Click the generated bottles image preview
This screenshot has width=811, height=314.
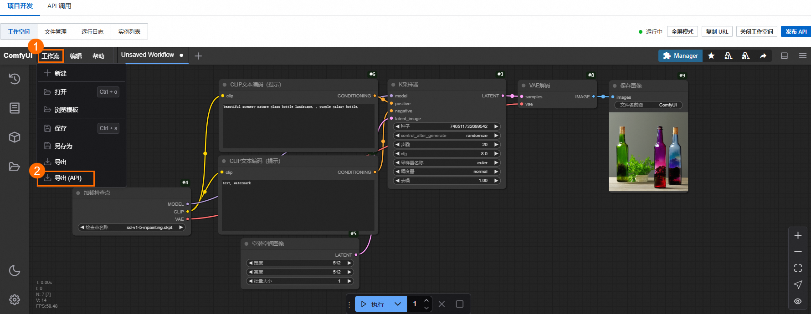click(x=648, y=152)
